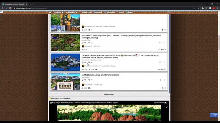Screen dimensions: 220x123
Task: Open the Forums section
Action: (98, 13)
